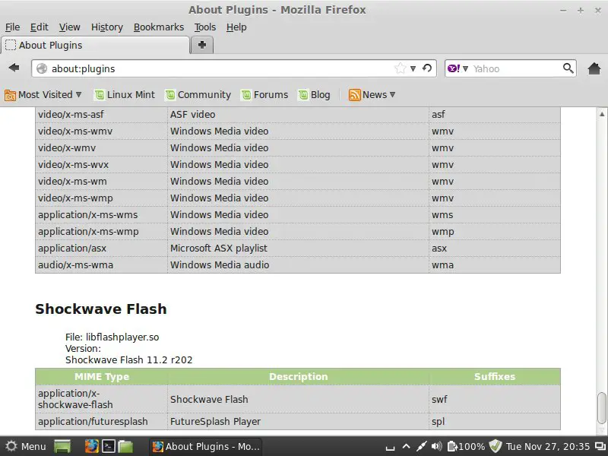Click the window list icon at panel end

[x=600, y=447]
